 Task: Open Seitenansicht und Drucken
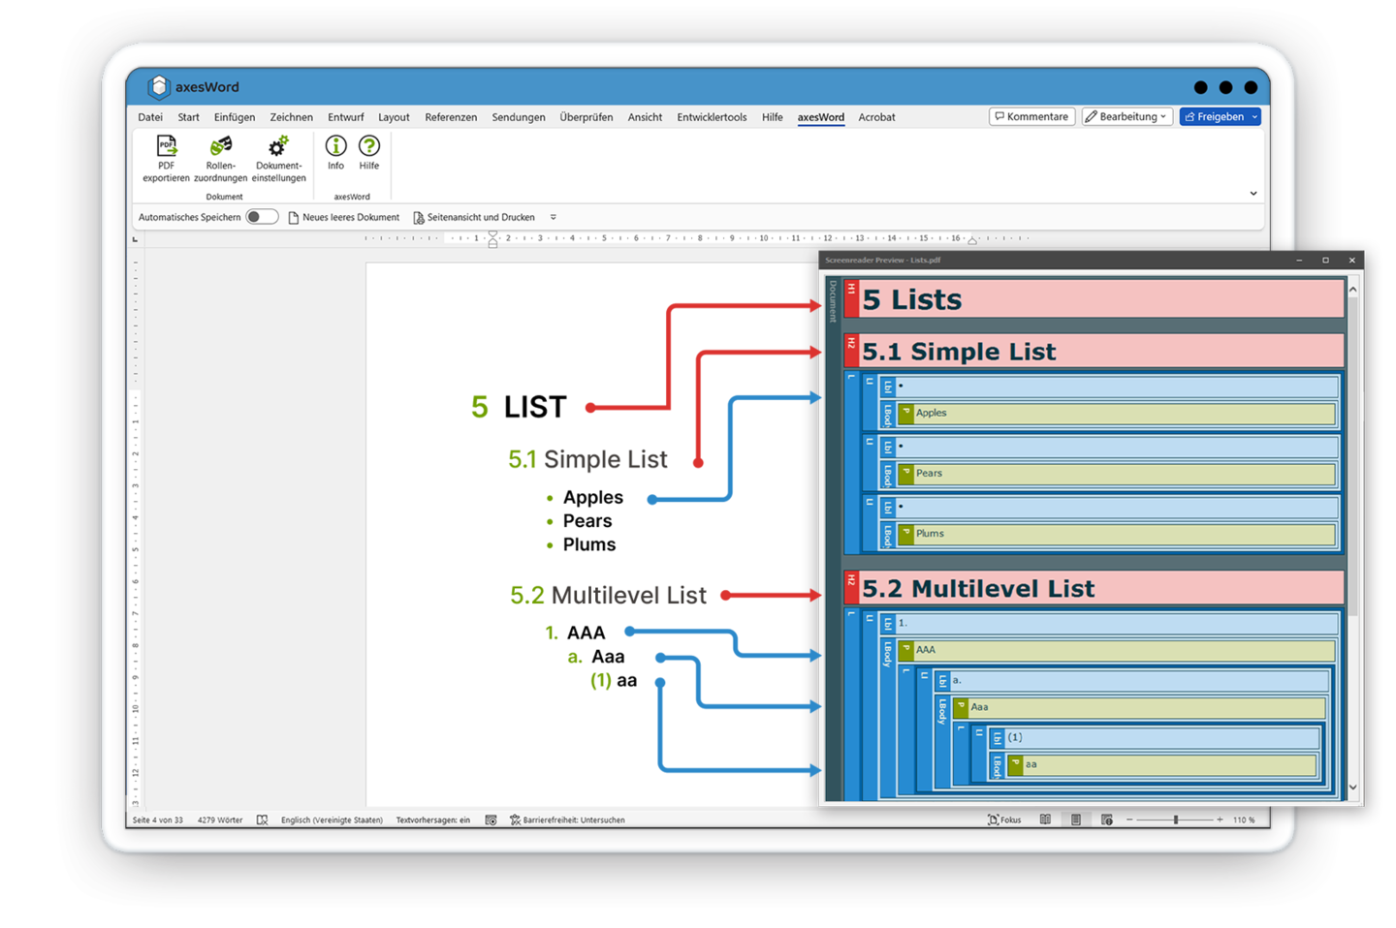click(x=476, y=217)
